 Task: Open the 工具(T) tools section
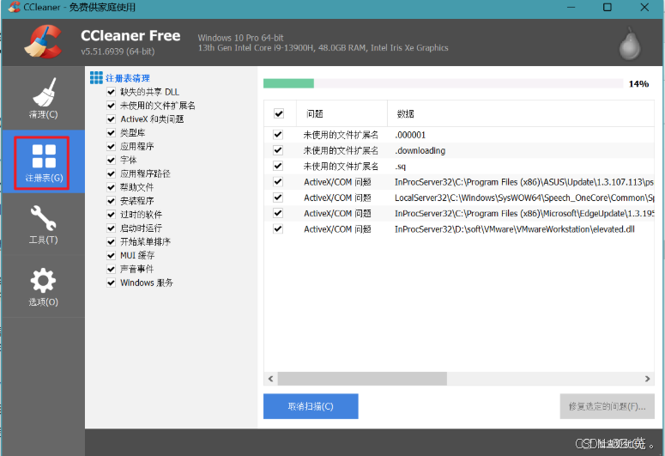pyautogui.click(x=43, y=225)
